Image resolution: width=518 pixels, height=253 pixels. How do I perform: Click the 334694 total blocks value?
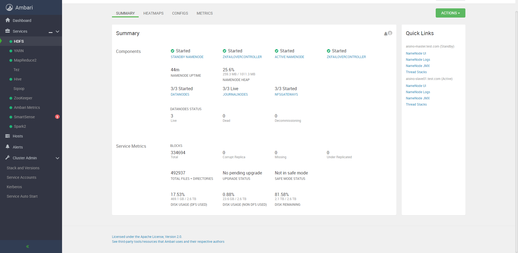pos(178,153)
